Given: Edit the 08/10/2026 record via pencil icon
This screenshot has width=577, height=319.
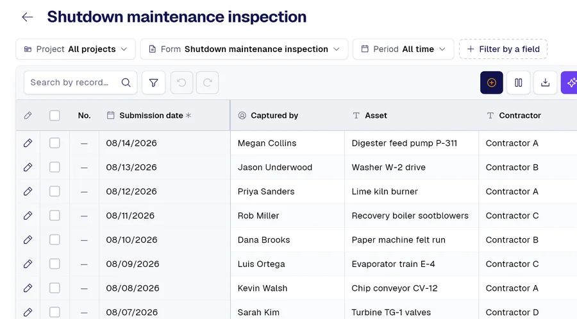Looking at the screenshot, I should [x=28, y=240].
